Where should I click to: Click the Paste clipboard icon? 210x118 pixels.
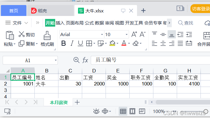10,35
